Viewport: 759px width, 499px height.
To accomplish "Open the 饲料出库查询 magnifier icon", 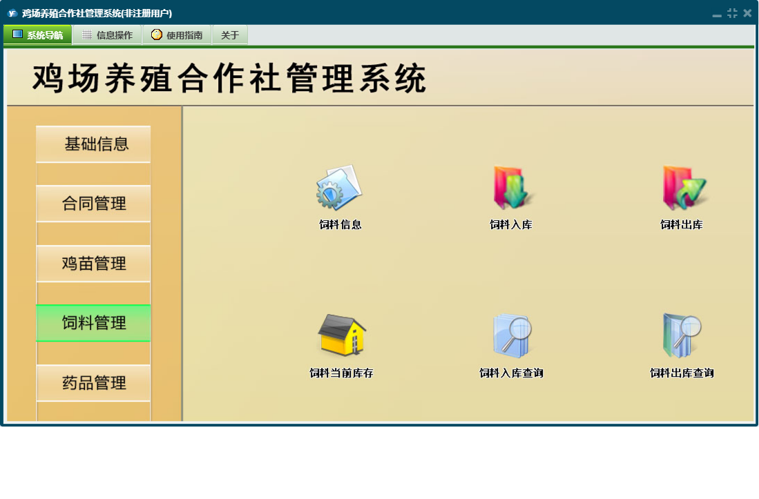I will 682,336.
